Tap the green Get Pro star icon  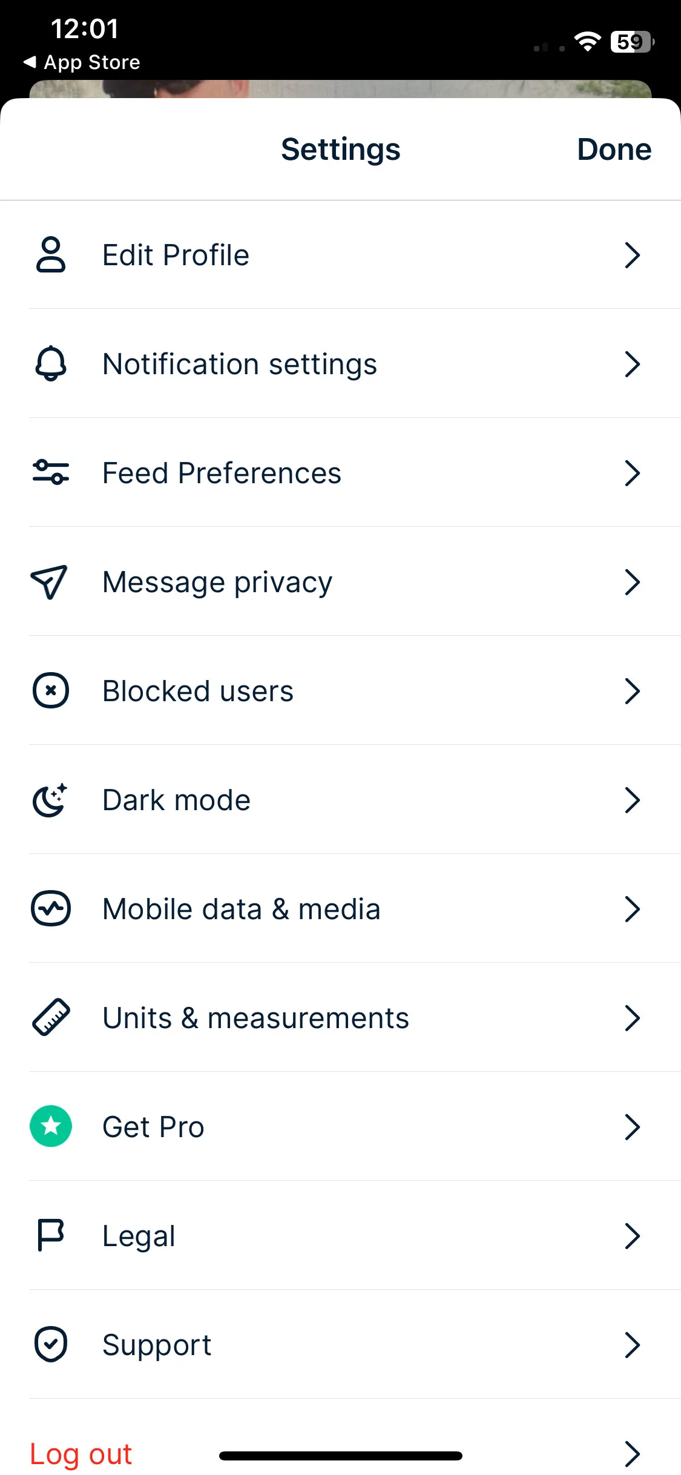coord(51,1126)
